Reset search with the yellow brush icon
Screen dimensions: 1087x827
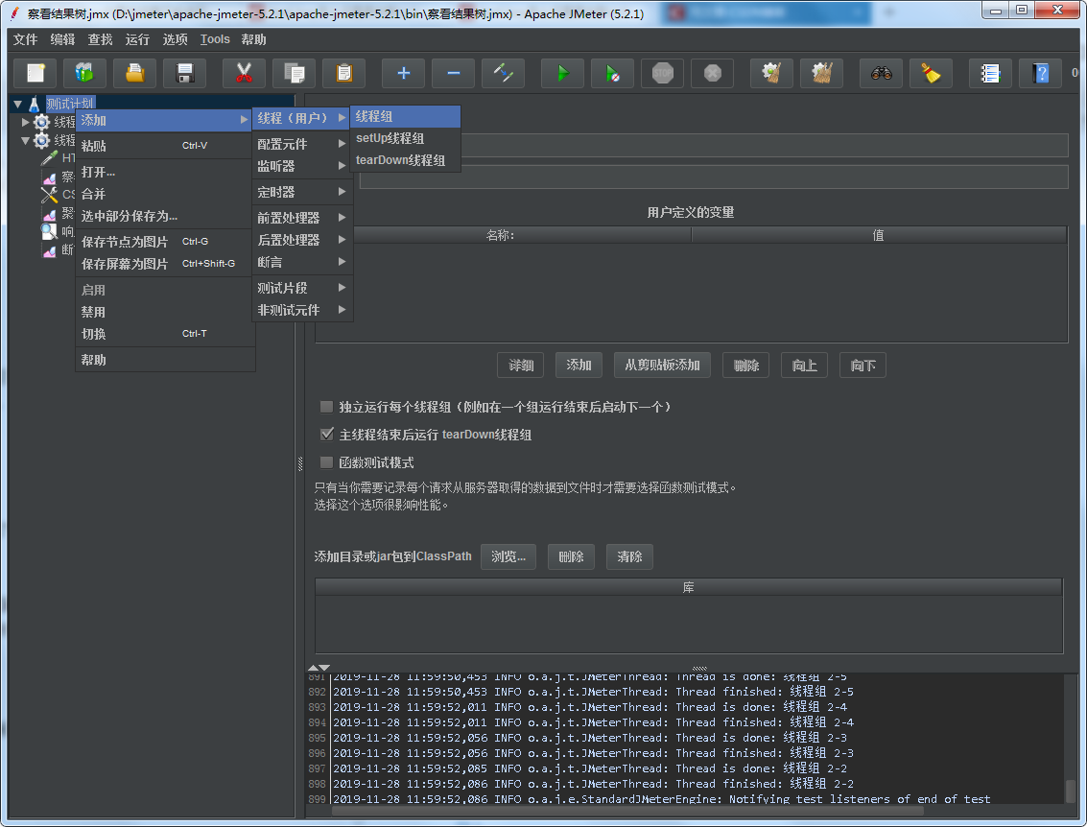[x=931, y=73]
